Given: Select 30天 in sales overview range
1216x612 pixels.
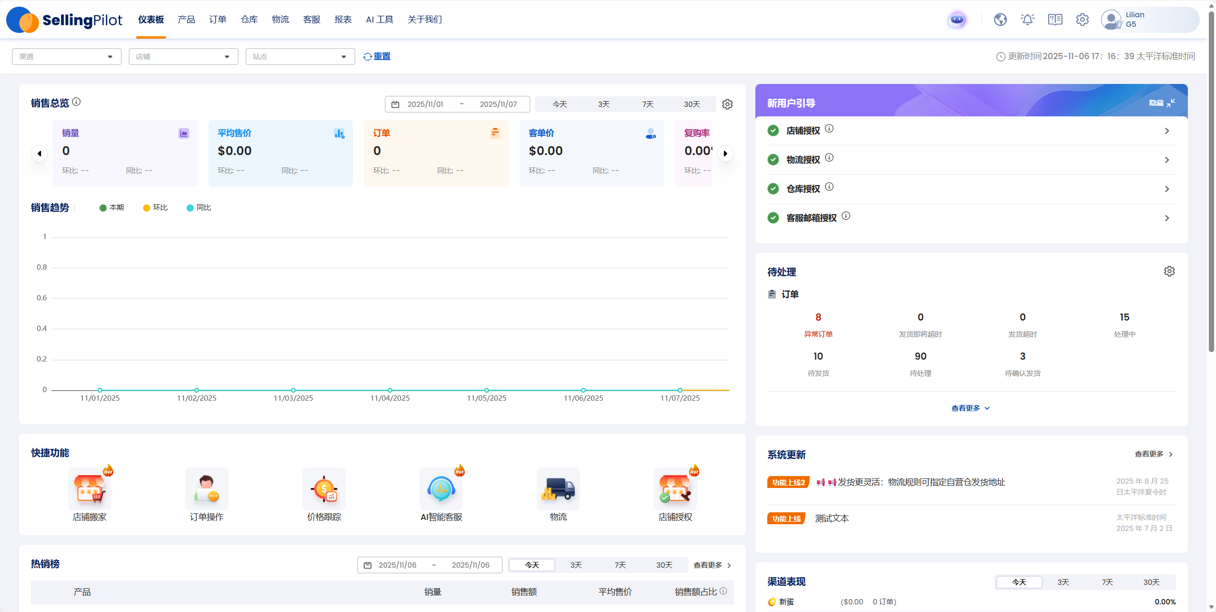Looking at the screenshot, I should pyautogui.click(x=691, y=104).
